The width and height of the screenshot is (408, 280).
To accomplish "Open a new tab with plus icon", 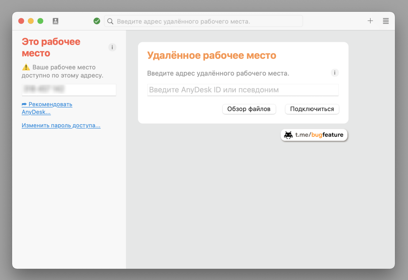I will click(370, 21).
